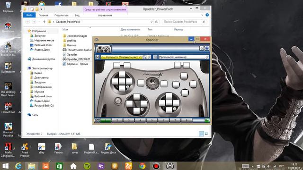Open the address bar history dropdown
303x170 pixels.
[151, 22]
